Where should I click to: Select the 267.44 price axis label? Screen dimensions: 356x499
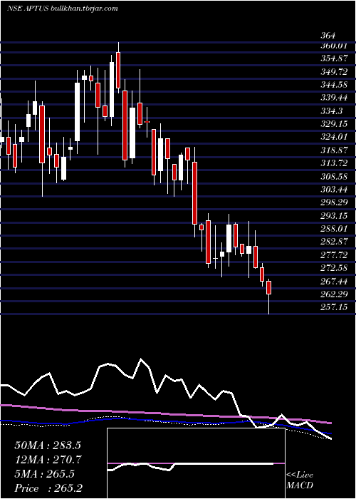click(334, 282)
